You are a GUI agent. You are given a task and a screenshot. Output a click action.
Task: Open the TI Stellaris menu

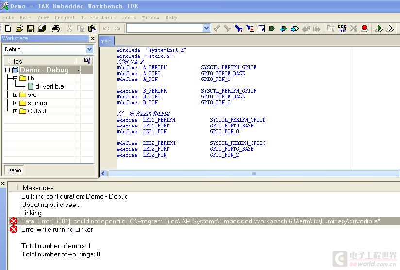(98, 17)
